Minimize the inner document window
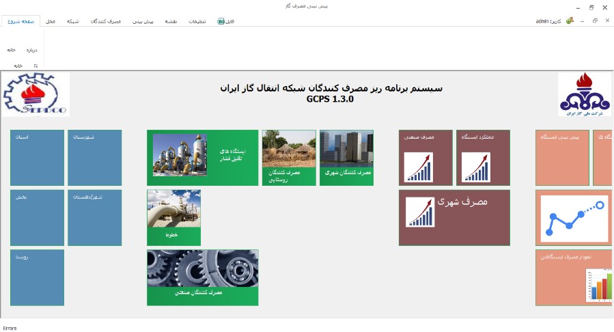The image size is (614, 332). (583, 21)
